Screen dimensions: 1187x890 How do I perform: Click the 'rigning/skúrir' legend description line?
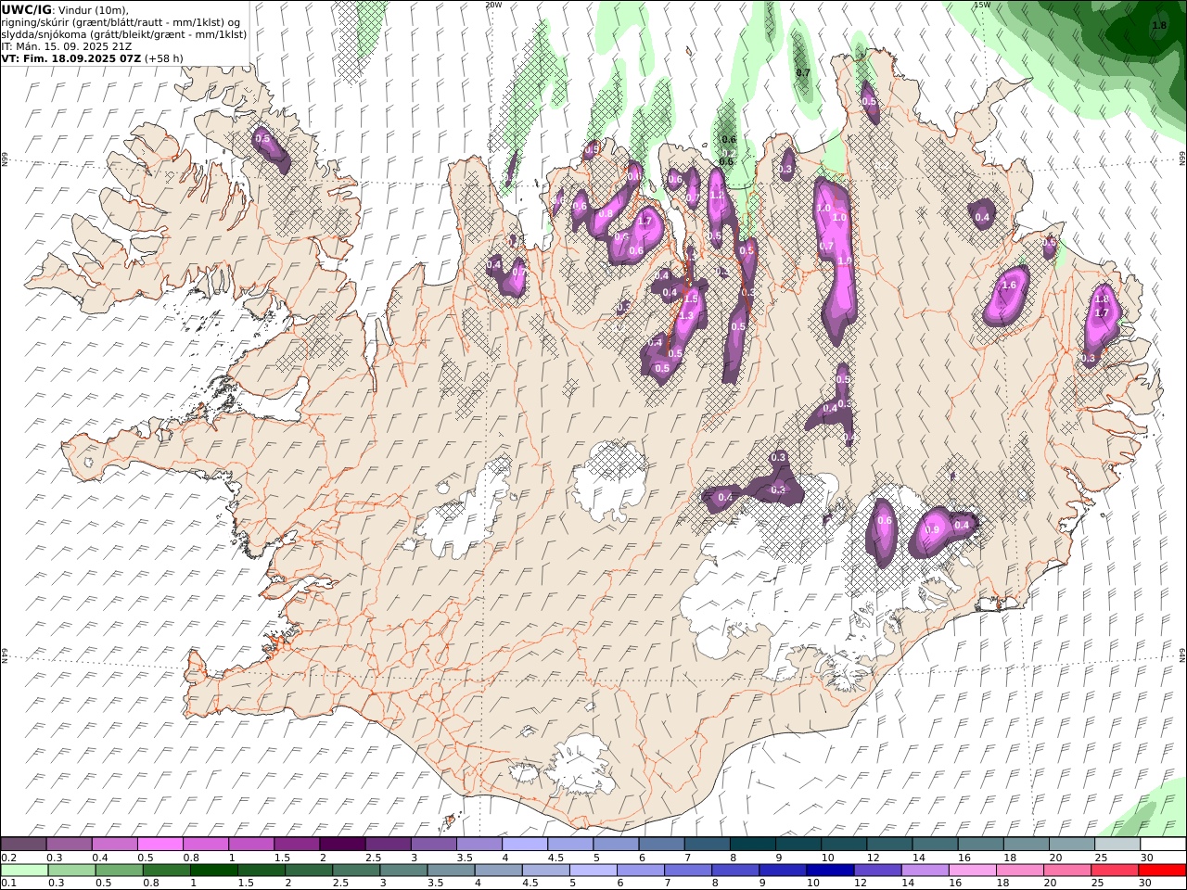click(121, 22)
